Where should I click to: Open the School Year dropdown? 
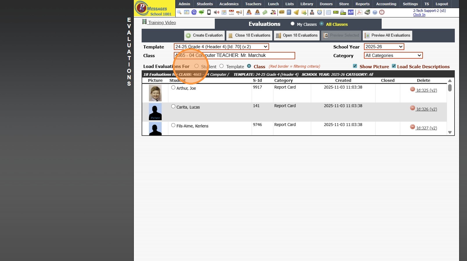[384, 47]
